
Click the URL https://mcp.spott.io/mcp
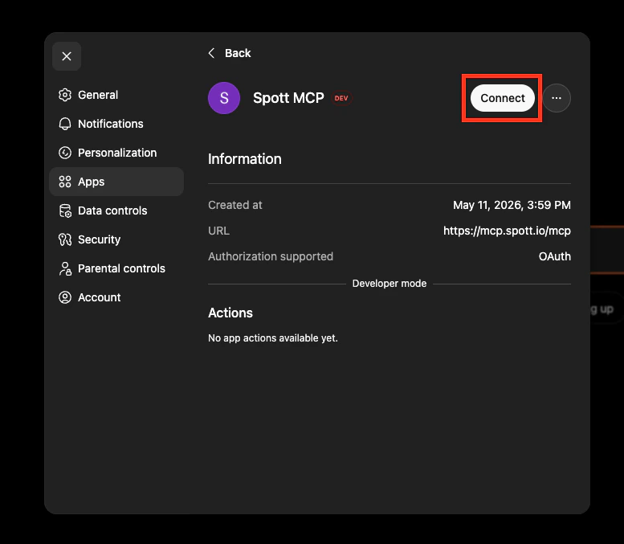(507, 231)
